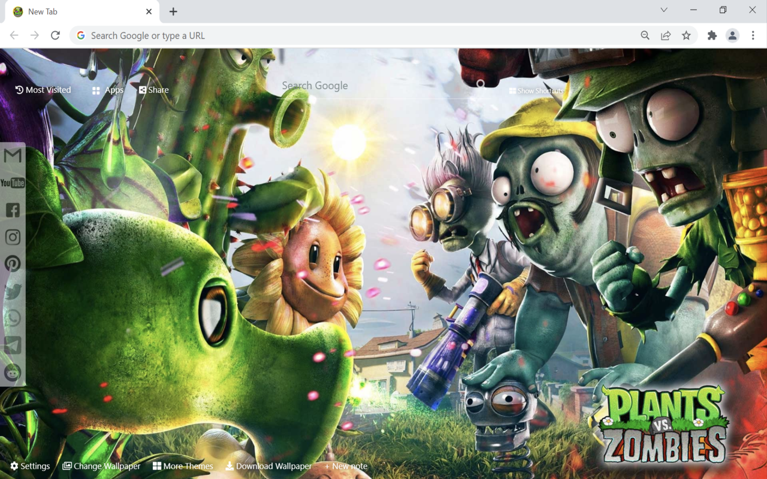Viewport: 767px width, 479px height.
Task: Click Download Wallpaper
Action: coord(268,466)
